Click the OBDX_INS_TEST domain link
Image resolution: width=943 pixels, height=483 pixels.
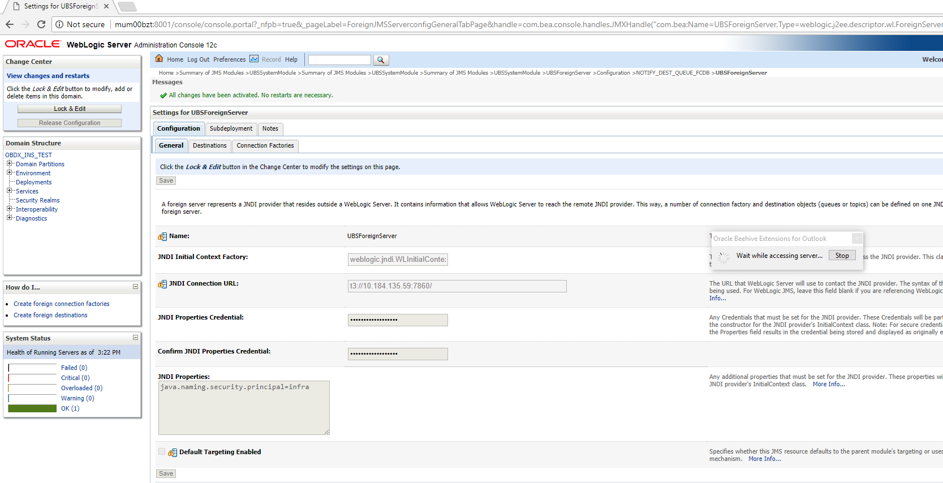click(28, 155)
